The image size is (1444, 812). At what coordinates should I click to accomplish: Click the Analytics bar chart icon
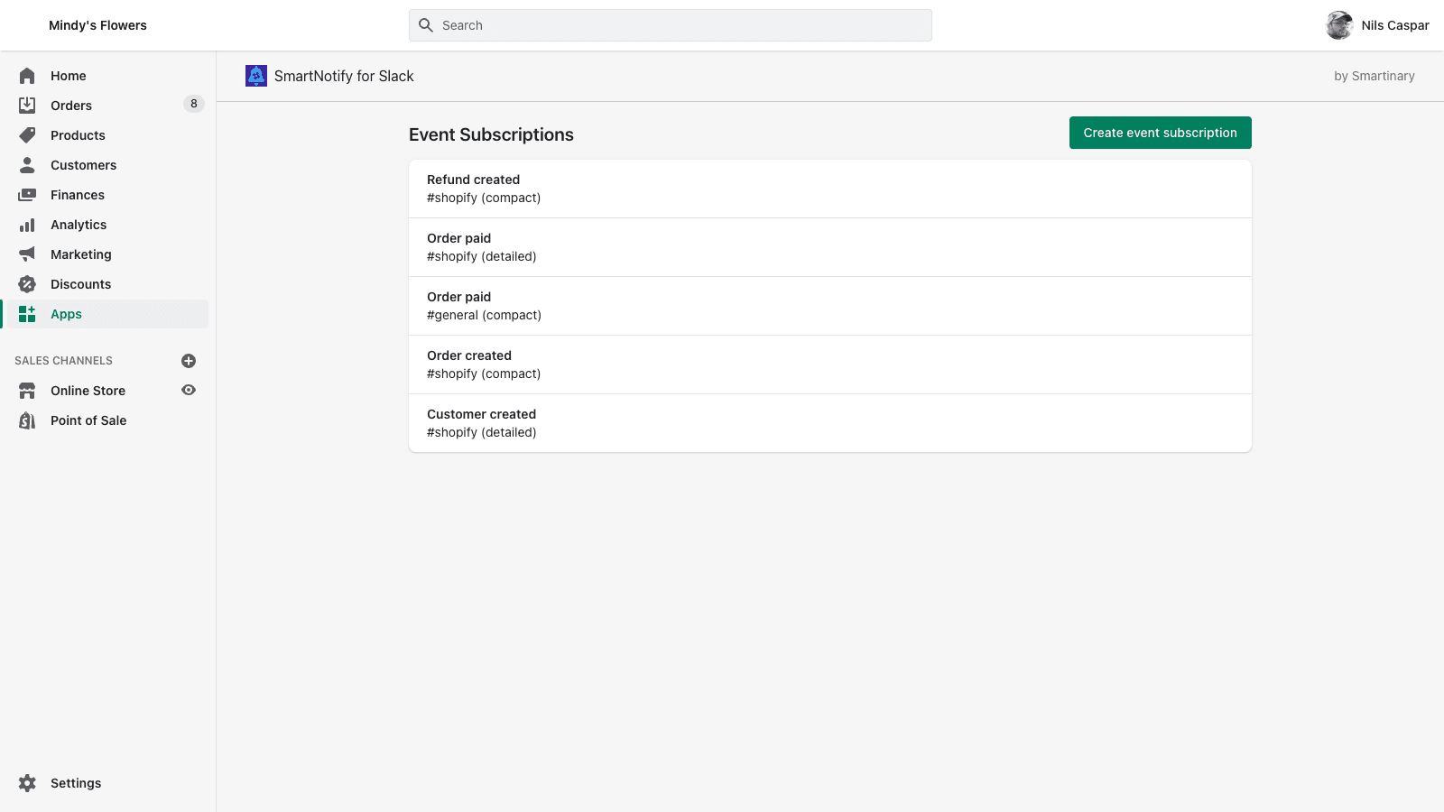coord(27,224)
